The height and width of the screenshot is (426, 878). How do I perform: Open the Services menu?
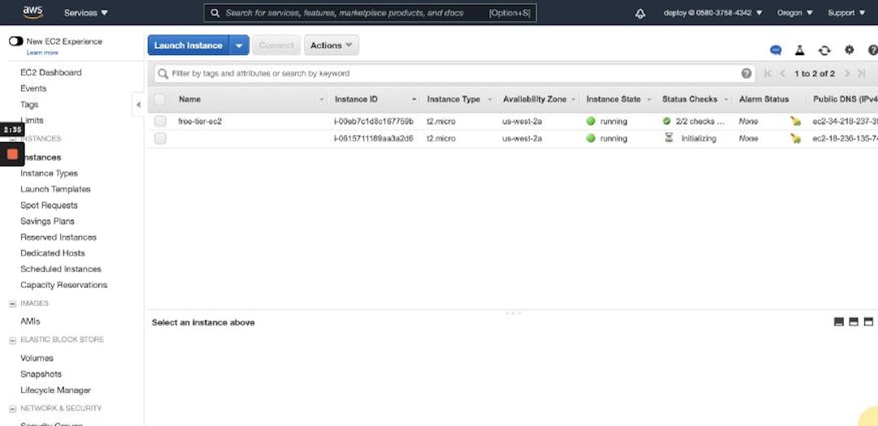pos(86,13)
